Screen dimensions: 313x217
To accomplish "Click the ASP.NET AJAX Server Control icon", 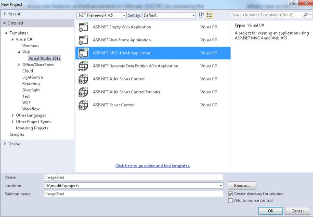I will 83,79.
